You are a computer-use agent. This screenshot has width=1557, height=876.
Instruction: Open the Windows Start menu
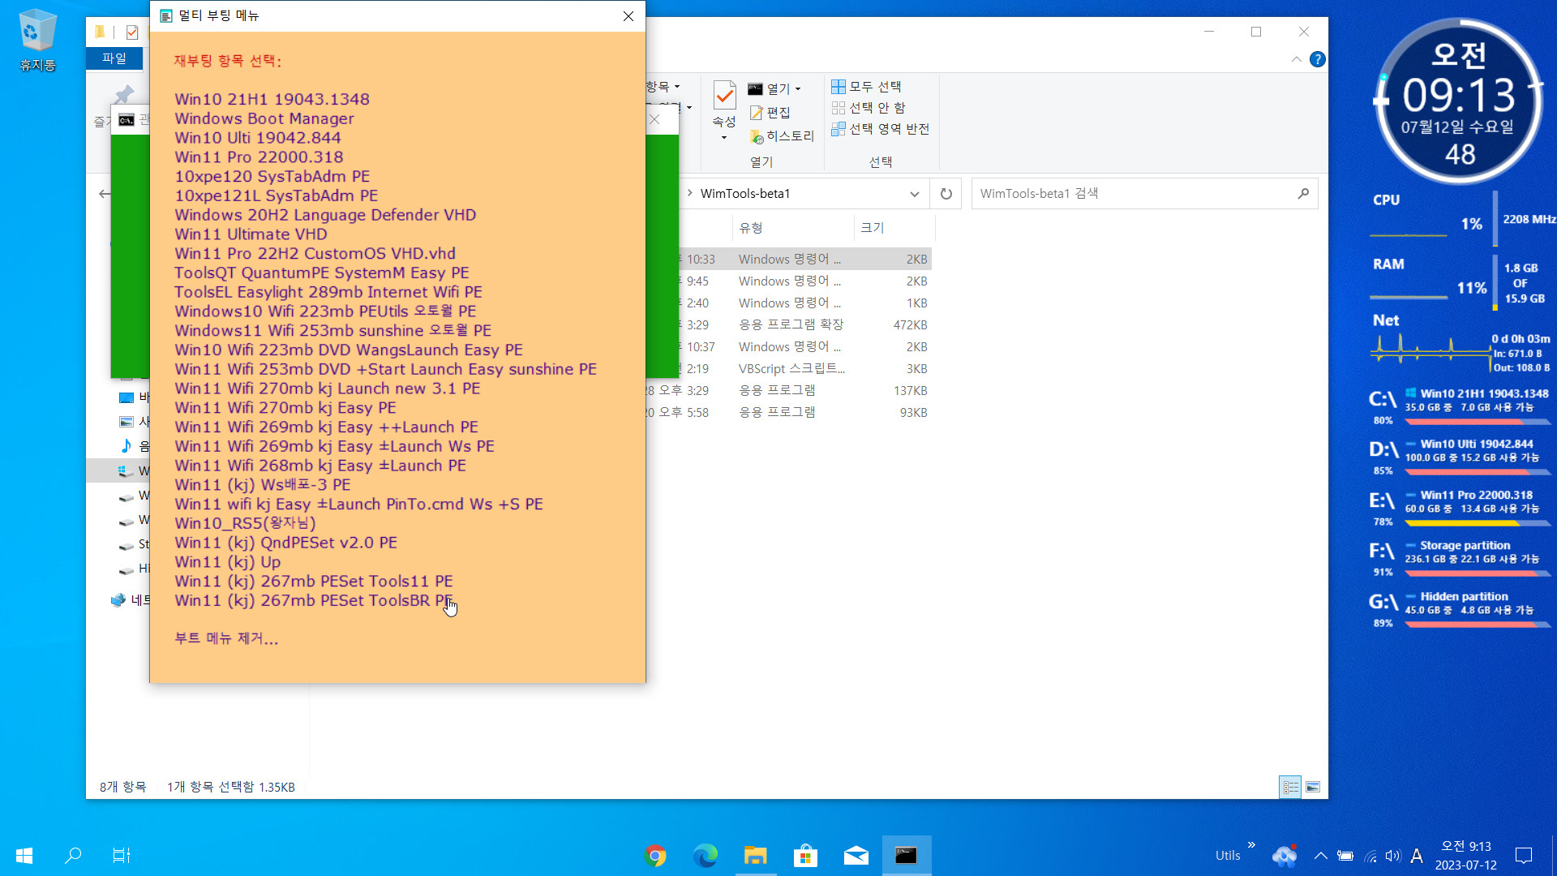(24, 855)
